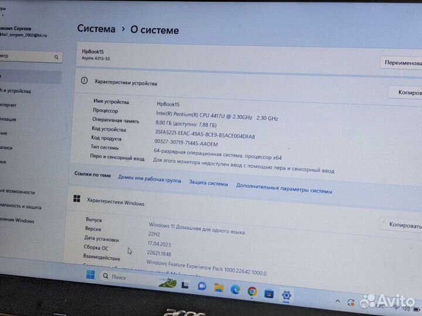Select the Windows 11 Домашняя edition value
The height and width of the screenshot is (316, 422).
coord(197,228)
